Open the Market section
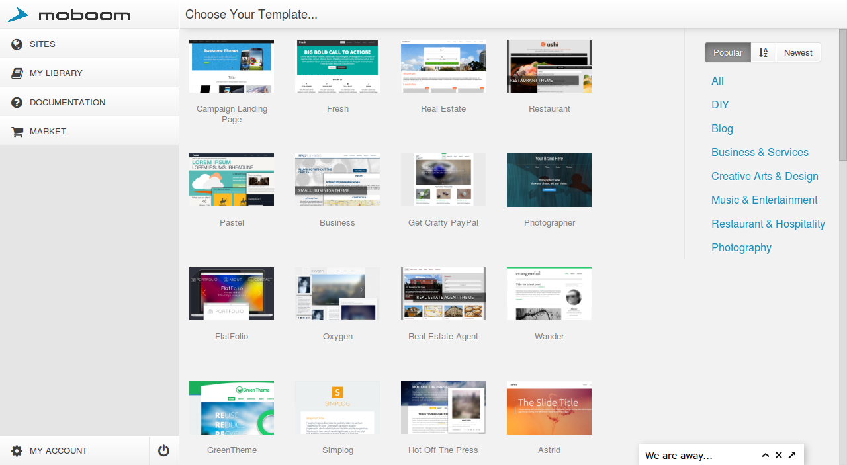This screenshot has height=465, width=847. [48, 132]
